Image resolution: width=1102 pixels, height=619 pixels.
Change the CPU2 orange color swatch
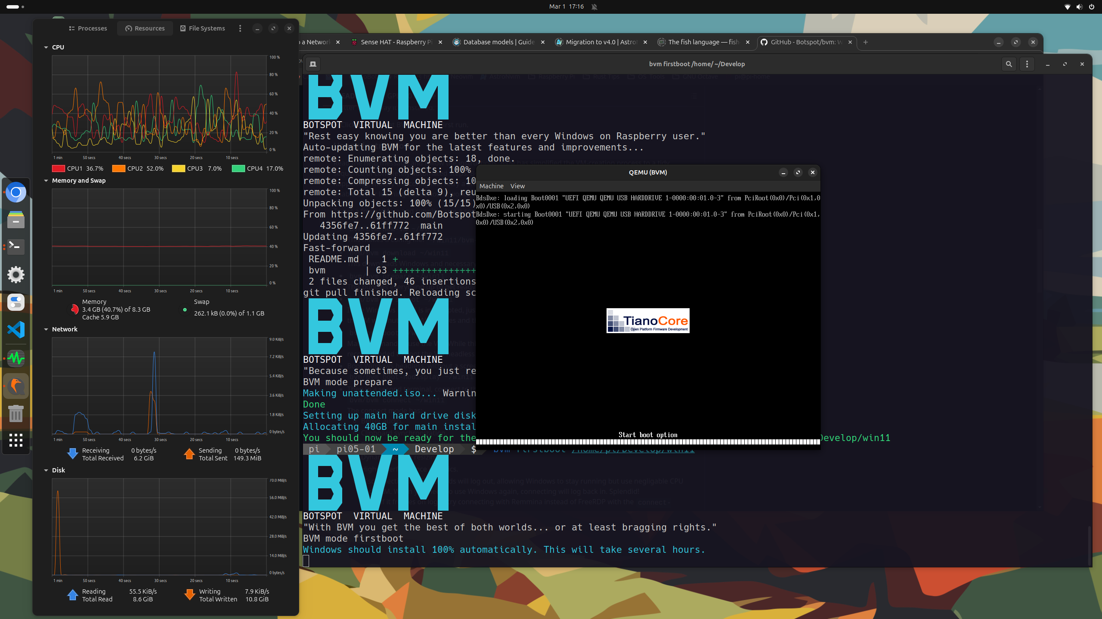click(118, 169)
